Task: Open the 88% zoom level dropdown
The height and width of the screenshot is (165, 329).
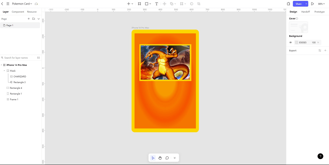Action: pos(321,4)
